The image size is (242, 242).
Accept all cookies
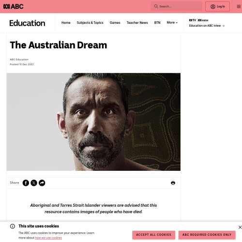[153, 235]
